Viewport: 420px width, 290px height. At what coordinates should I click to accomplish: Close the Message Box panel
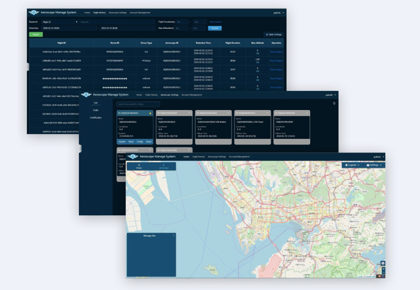(173, 235)
